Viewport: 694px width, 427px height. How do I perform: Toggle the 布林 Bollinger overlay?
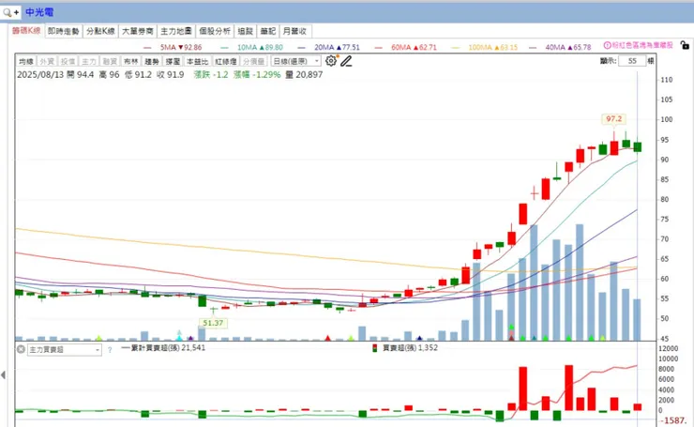point(131,62)
